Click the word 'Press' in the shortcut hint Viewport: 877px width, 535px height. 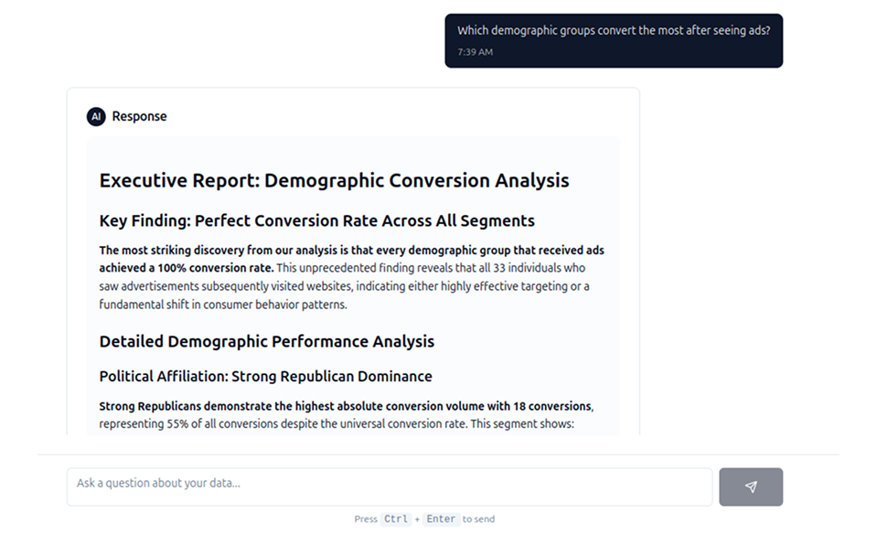pos(365,519)
